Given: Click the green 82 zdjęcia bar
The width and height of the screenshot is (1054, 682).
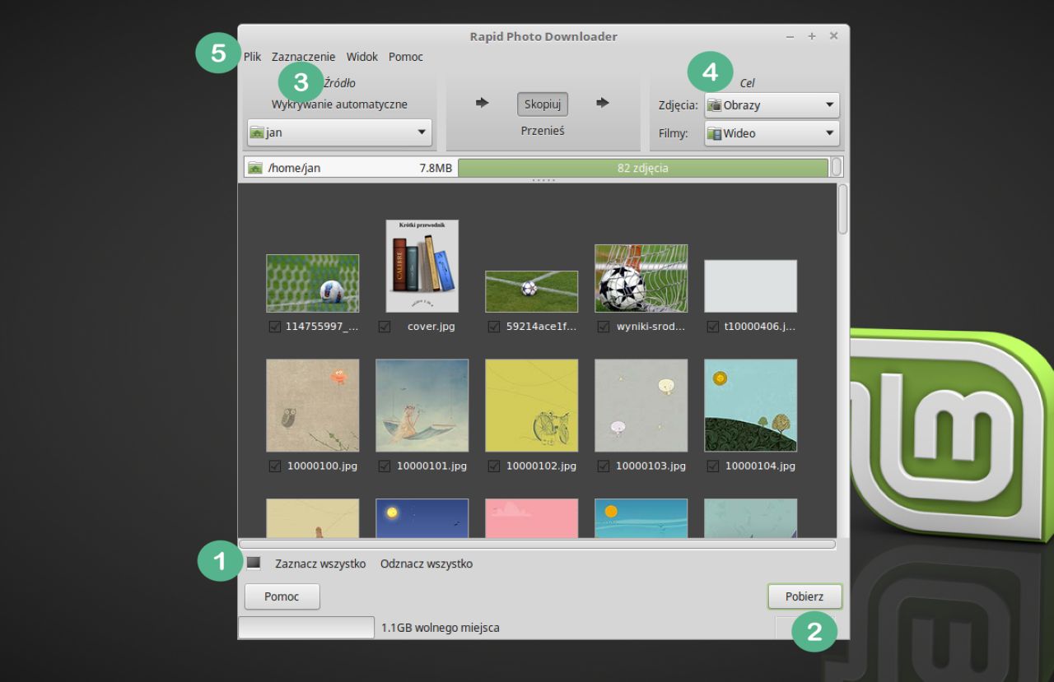Looking at the screenshot, I should click(x=642, y=168).
